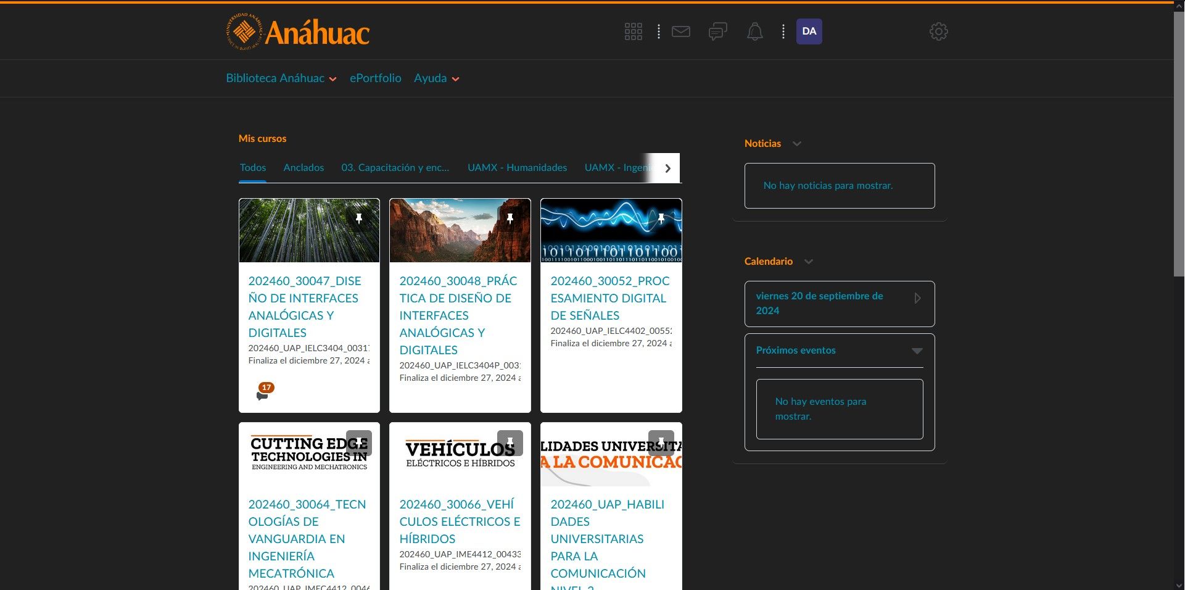Open the subscription alerts chat icon

pyautogui.click(x=718, y=31)
